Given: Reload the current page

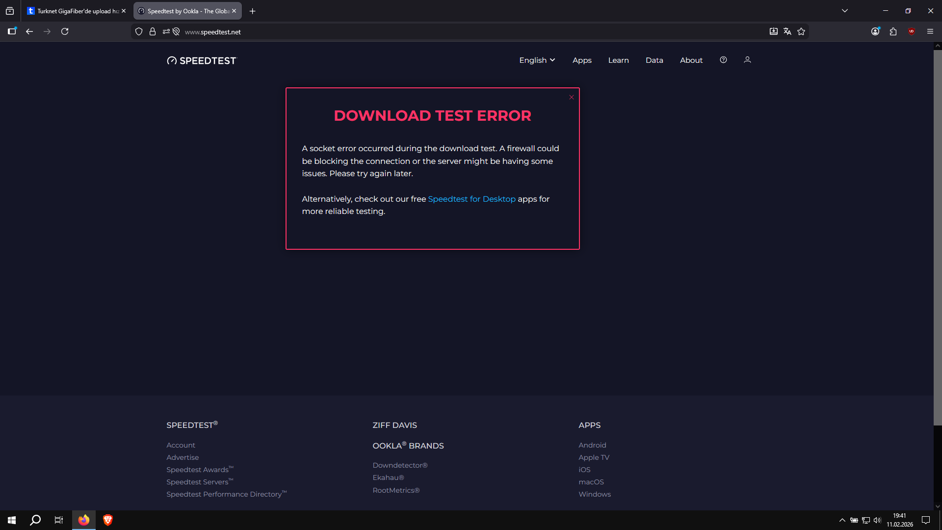Looking at the screenshot, I should pos(65,31).
